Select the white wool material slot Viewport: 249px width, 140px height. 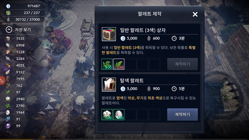pos(119,115)
